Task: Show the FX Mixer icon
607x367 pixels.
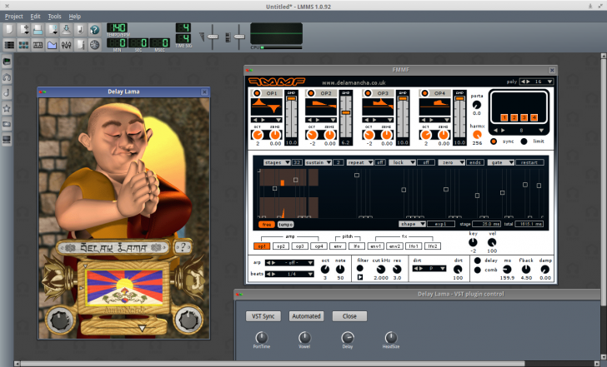Action: 66,45
